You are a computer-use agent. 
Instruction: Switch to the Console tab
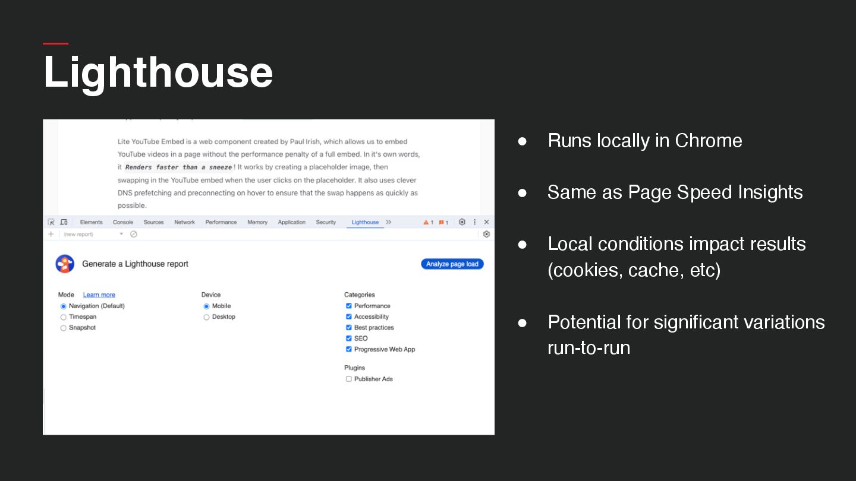coord(123,222)
